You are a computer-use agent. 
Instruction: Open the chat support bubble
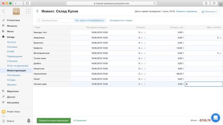point(216,118)
